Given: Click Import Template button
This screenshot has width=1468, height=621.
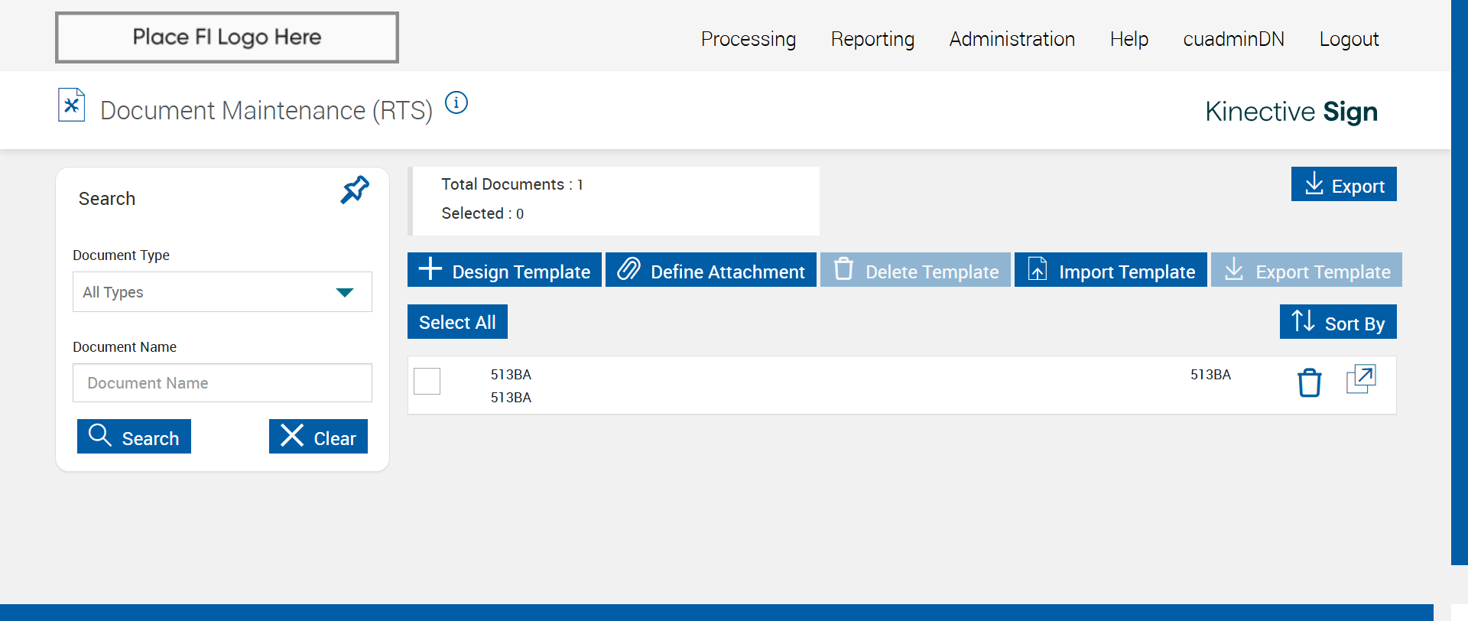Looking at the screenshot, I should point(1110,270).
